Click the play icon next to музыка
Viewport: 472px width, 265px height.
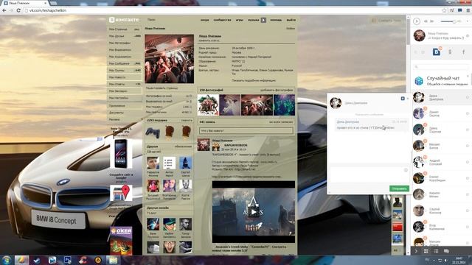point(263,20)
